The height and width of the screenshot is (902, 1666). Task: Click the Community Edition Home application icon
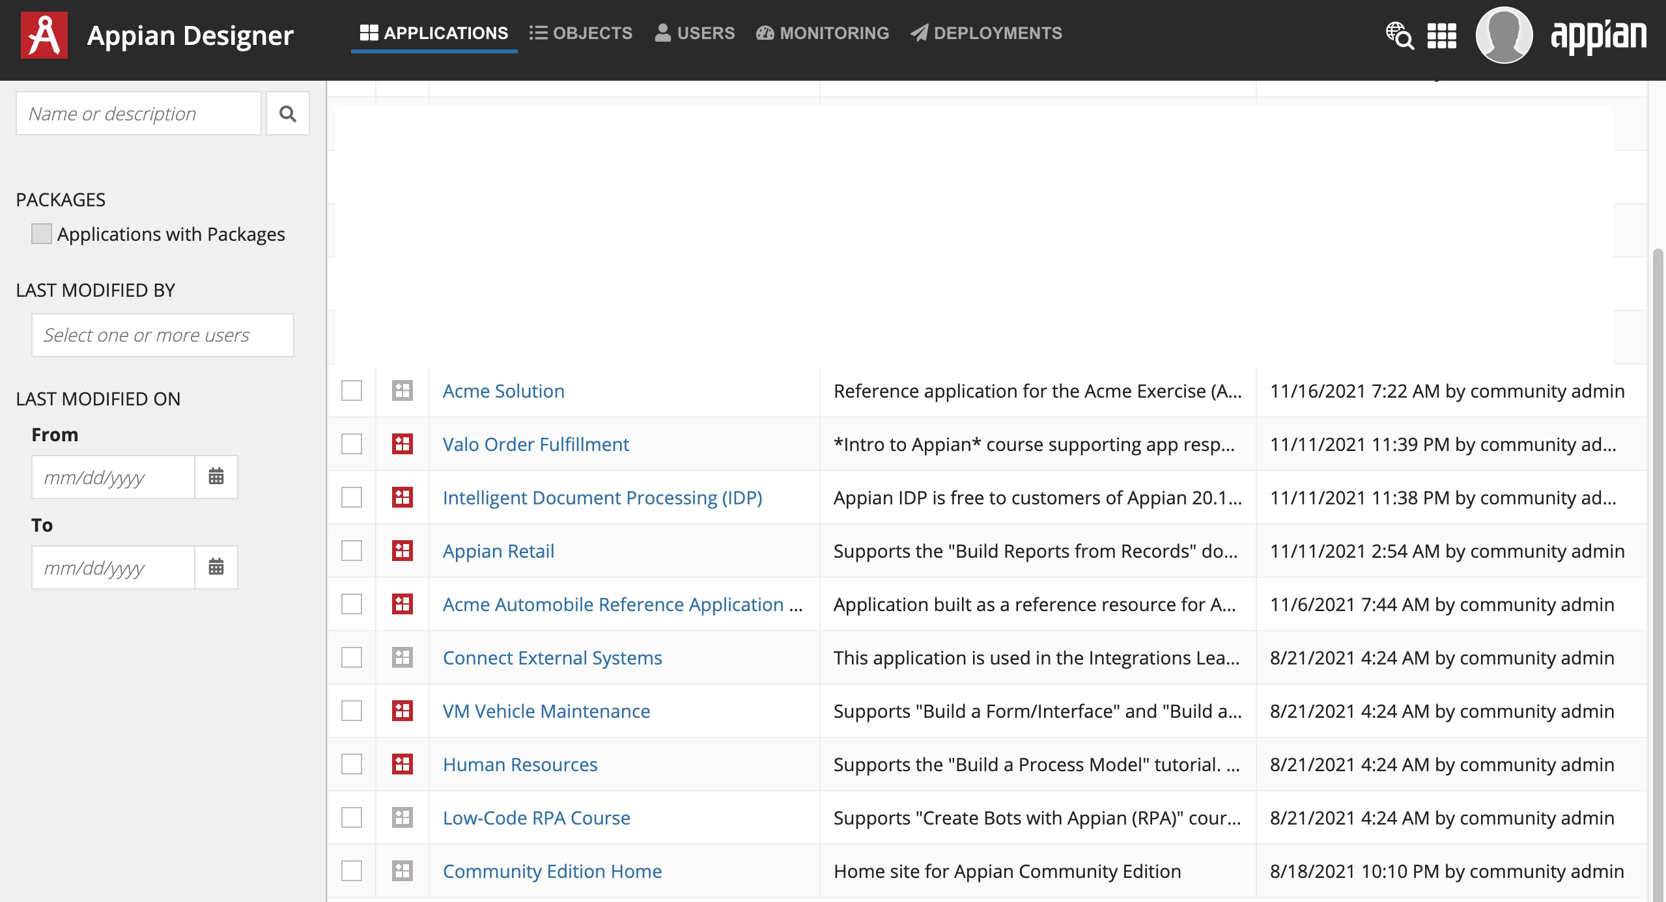[402, 871]
